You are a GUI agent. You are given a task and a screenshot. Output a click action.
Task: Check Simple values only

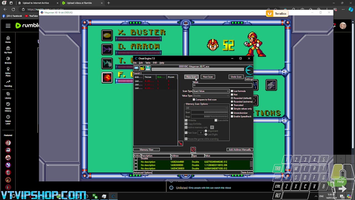tap(232, 109)
